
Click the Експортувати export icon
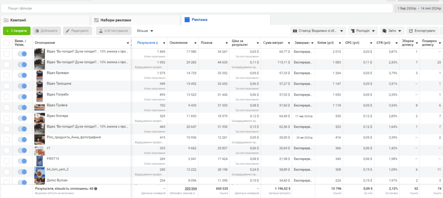[x=411, y=31]
